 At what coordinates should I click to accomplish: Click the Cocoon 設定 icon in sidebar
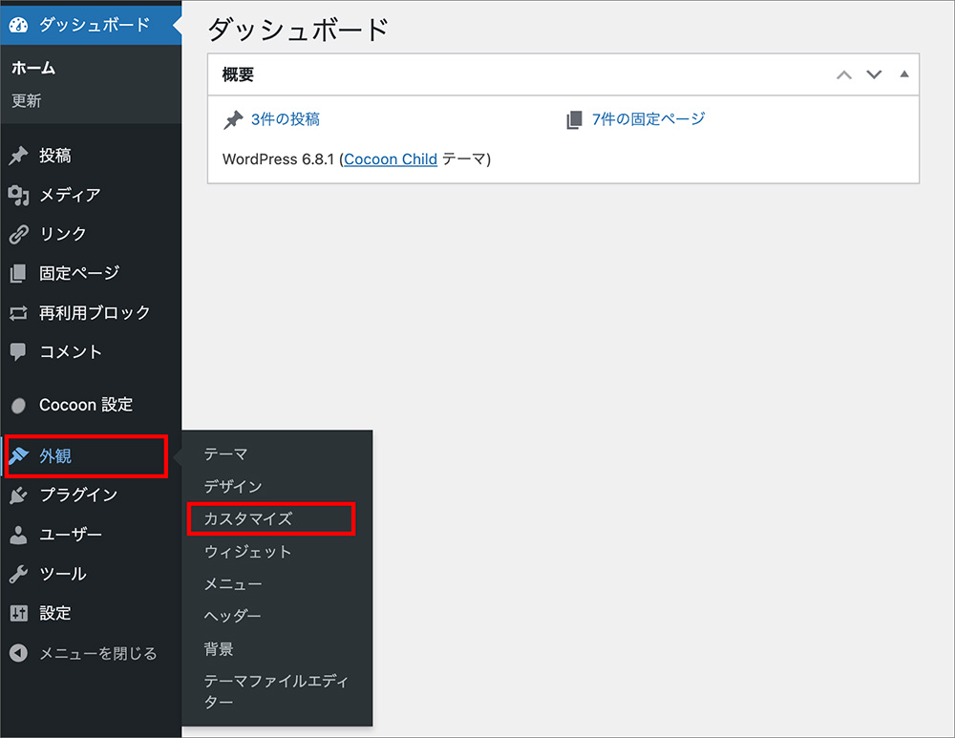click(x=19, y=404)
